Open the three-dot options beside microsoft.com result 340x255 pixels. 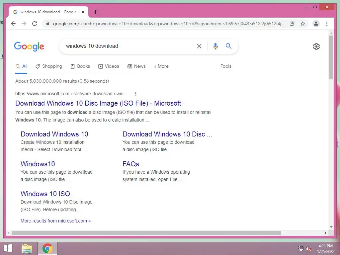136,94
